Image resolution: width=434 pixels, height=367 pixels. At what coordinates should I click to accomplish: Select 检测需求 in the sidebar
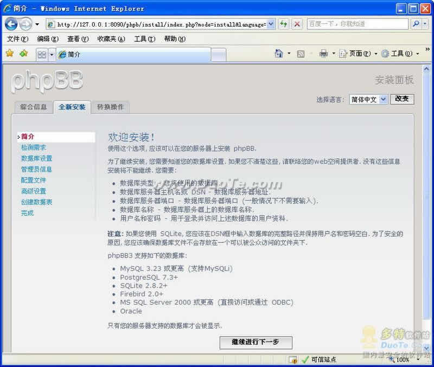coord(34,147)
